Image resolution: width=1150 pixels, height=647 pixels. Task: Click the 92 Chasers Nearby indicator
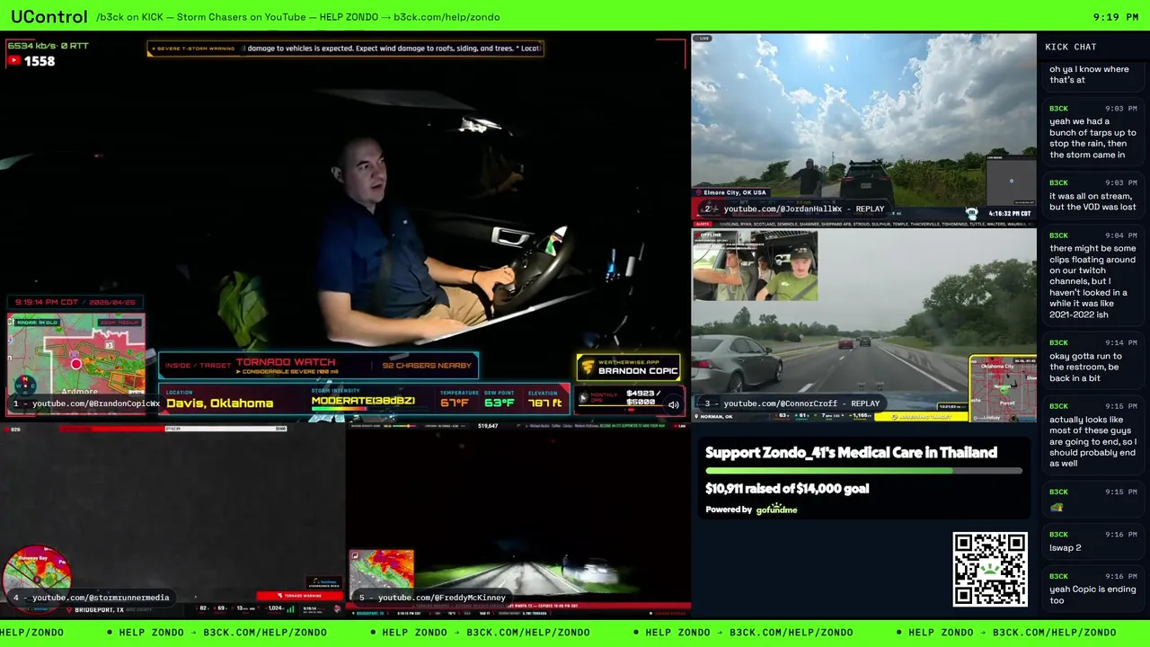427,366
